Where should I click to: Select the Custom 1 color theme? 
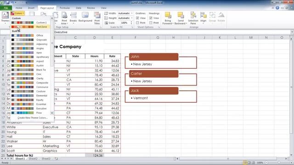click(31, 22)
